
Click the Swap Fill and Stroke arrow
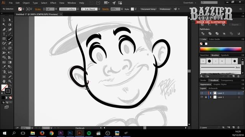click(11, 86)
